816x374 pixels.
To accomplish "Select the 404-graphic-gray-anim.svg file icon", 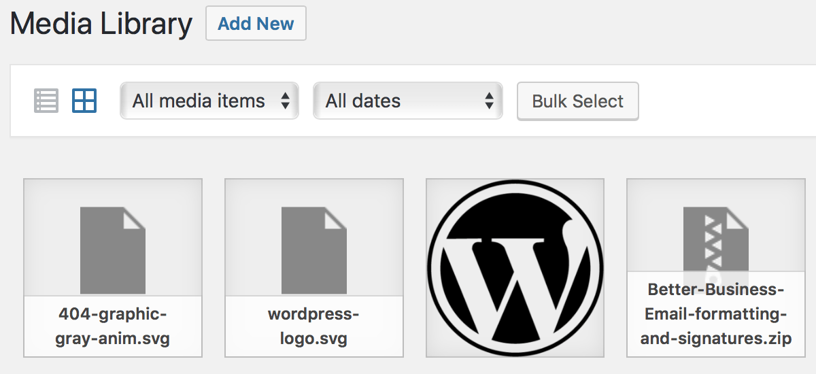I will coord(113,251).
